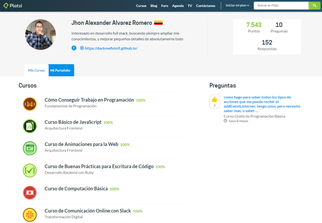
Task: Click the 152 Respuestas stat
Action: click(267, 45)
